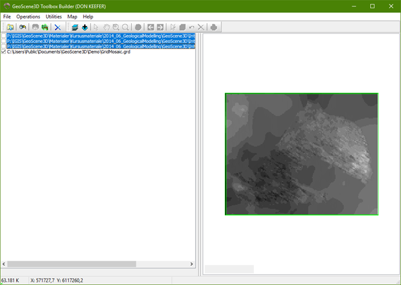Click the undo arrow toolbar icon
The height and width of the screenshot is (285, 401).
(x=192, y=27)
